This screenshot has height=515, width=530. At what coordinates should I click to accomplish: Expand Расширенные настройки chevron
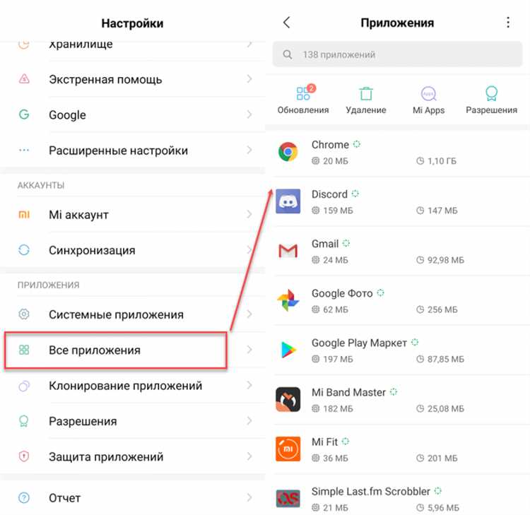[249, 150]
